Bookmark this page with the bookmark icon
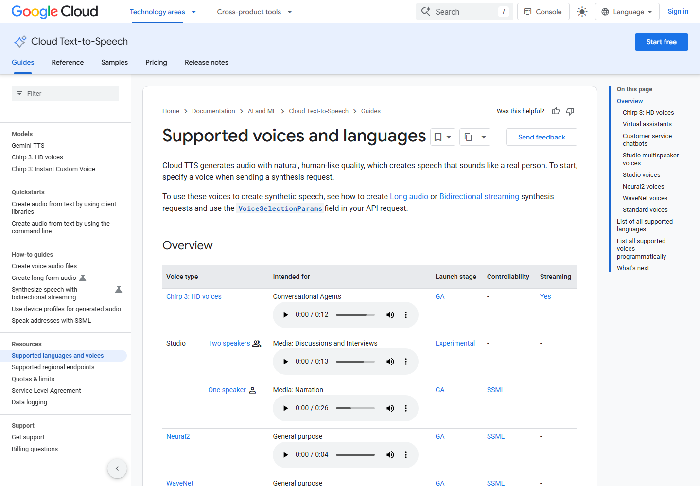Image resolution: width=700 pixels, height=486 pixels. click(437, 137)
